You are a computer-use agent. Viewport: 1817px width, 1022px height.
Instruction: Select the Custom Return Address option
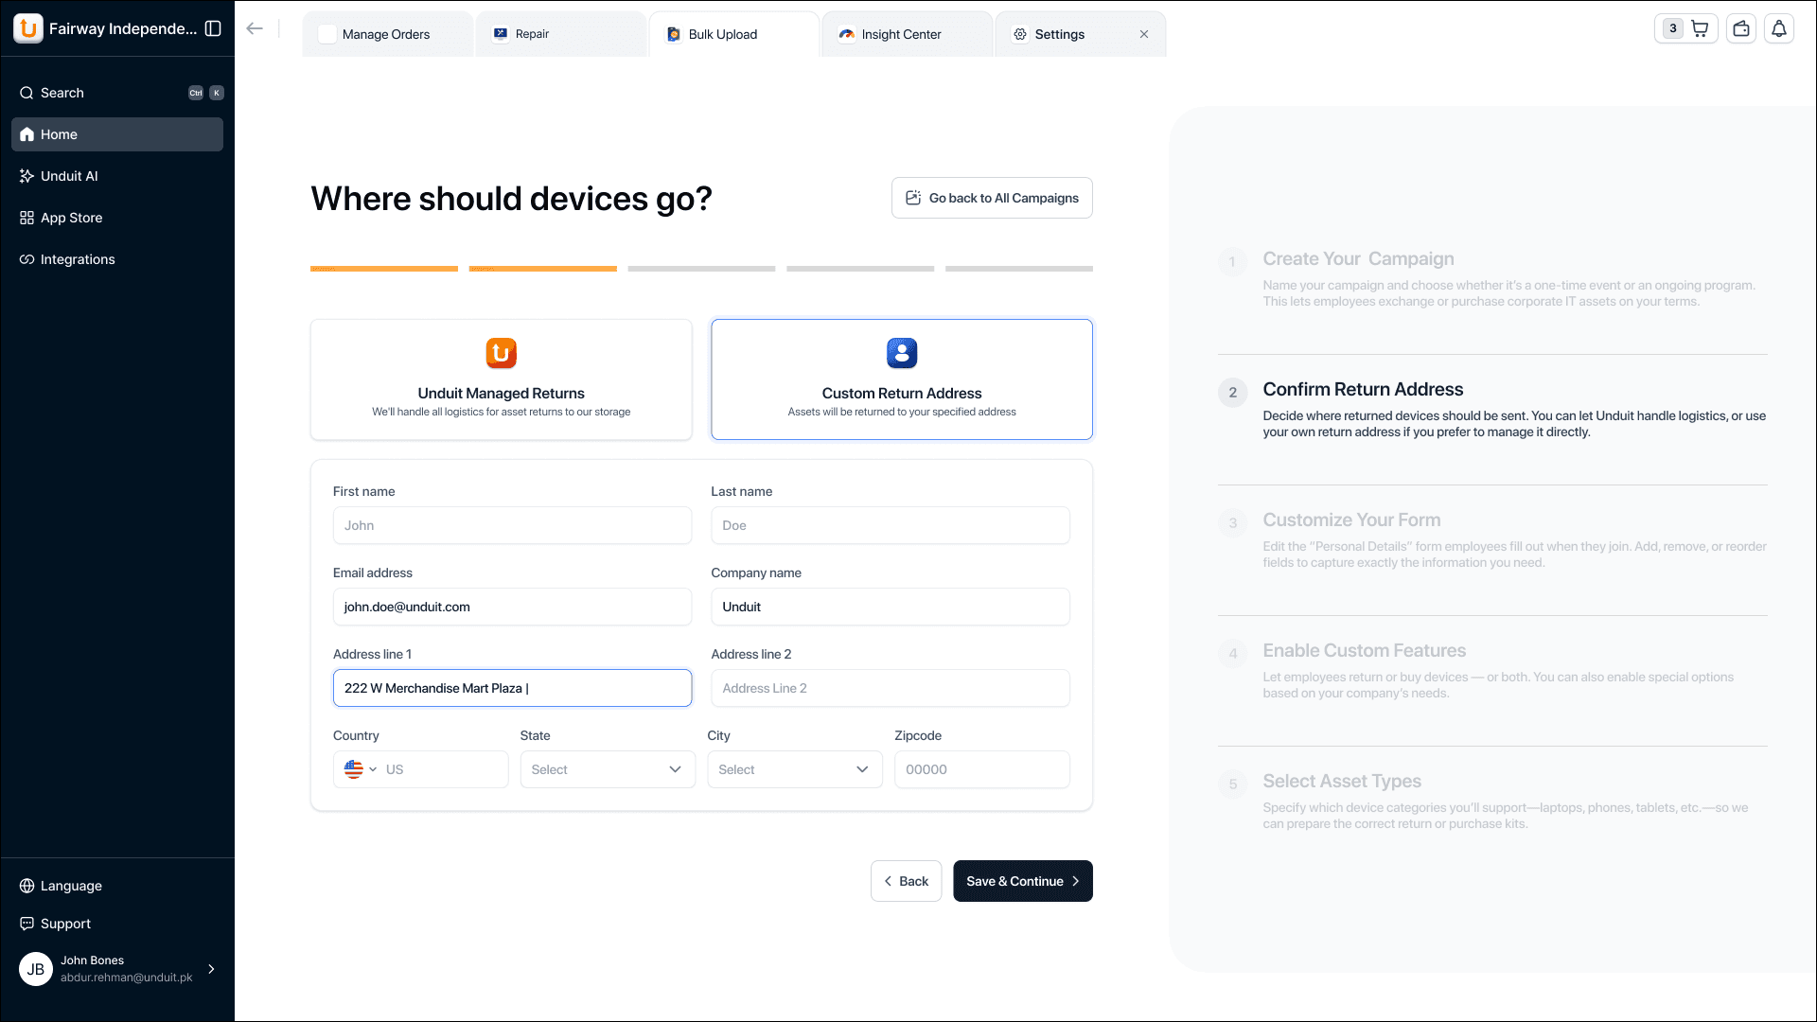click(x=901, y=379)
